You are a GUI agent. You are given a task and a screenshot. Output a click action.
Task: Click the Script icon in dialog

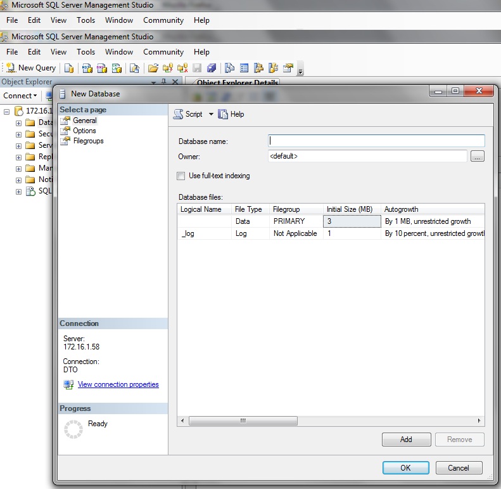coord(179,114)
